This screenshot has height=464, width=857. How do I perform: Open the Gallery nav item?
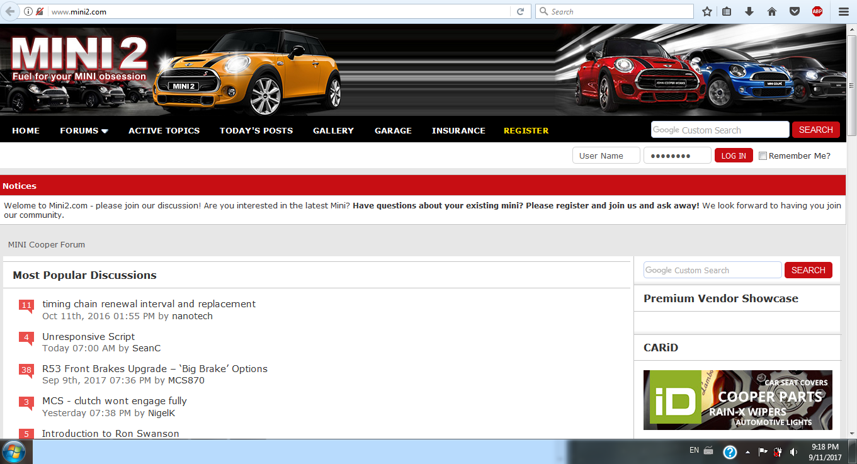pos(333,130)
